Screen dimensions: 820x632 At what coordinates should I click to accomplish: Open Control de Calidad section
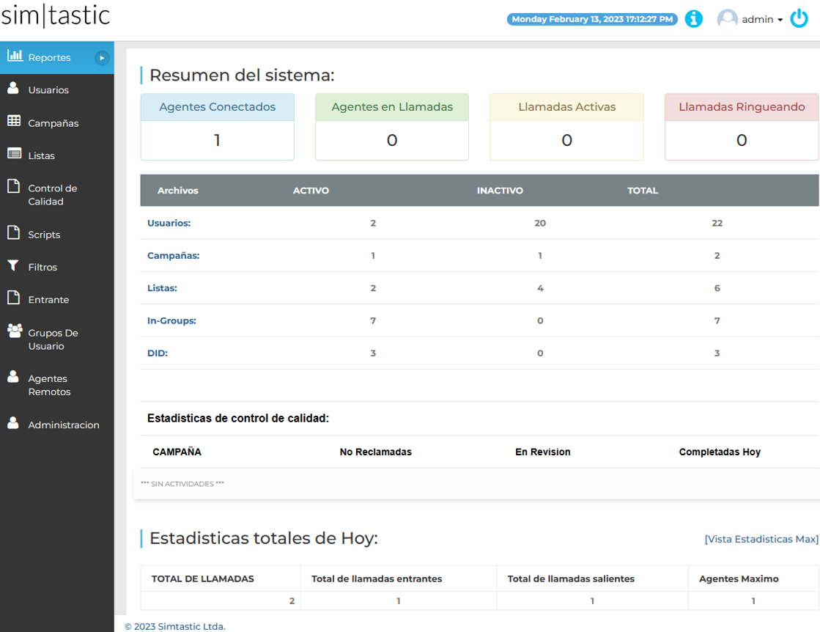57,194
